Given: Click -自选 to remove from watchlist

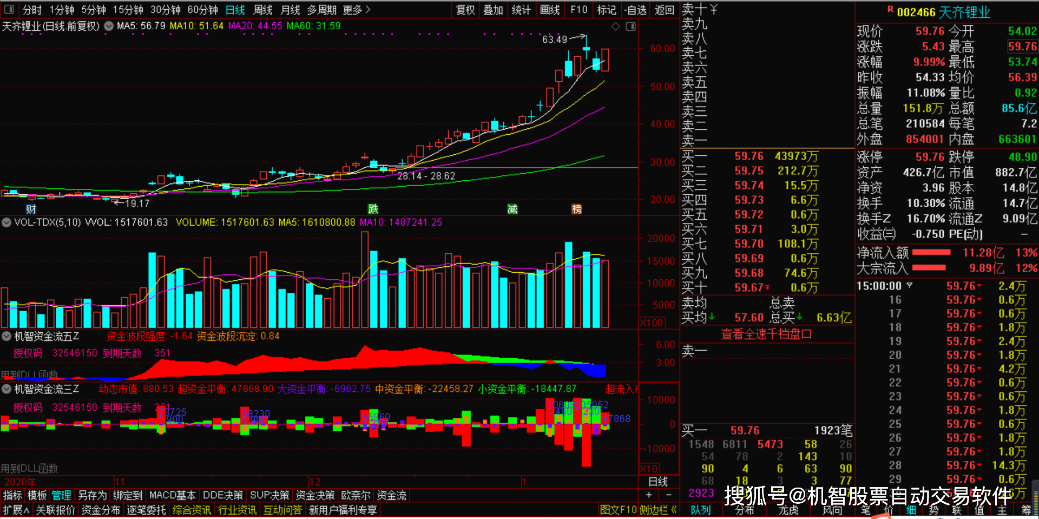Looking at the screenshot, I should point(635,10).
